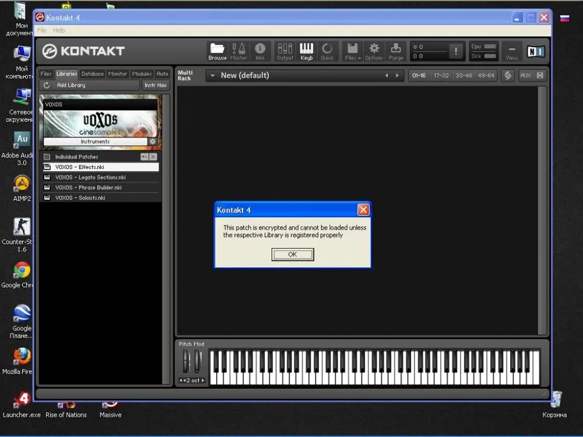Click the rack vertical scrollbar
This screenshot has width=583, height=437.
pos(542,211)
